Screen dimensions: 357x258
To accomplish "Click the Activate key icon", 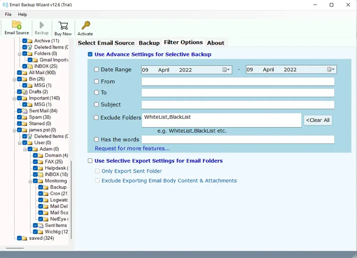I will point(85,26).
